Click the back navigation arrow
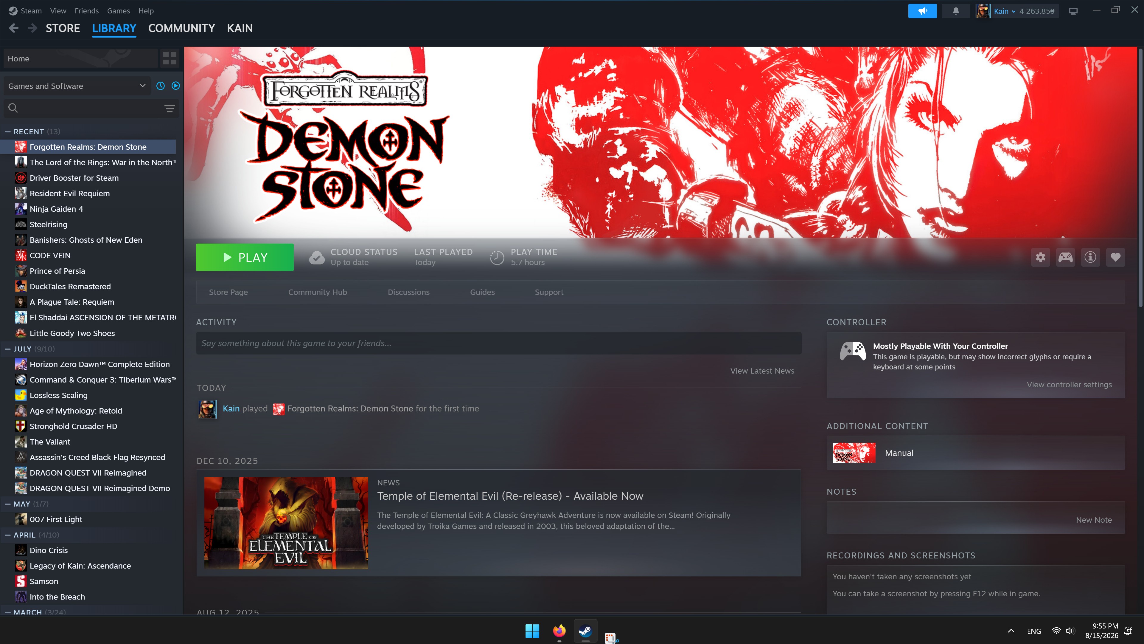Screen dimensions: 1144x644 coord(14,28)
